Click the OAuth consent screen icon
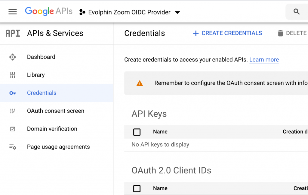This screenshot has width=308, height=195. coord(13,111)
